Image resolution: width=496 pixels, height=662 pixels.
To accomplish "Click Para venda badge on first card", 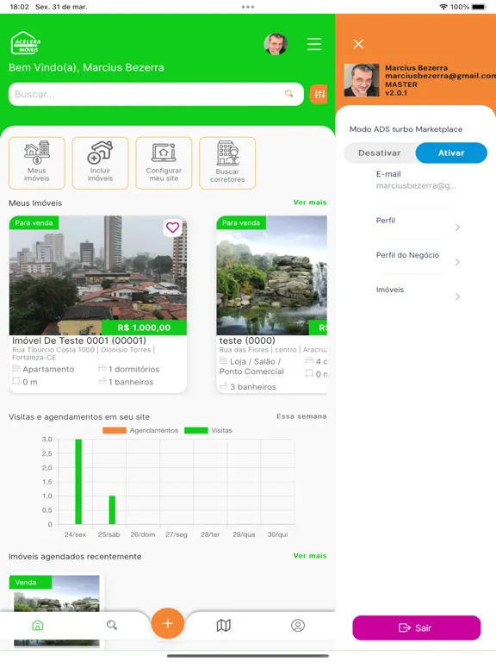I will point(34,222).
